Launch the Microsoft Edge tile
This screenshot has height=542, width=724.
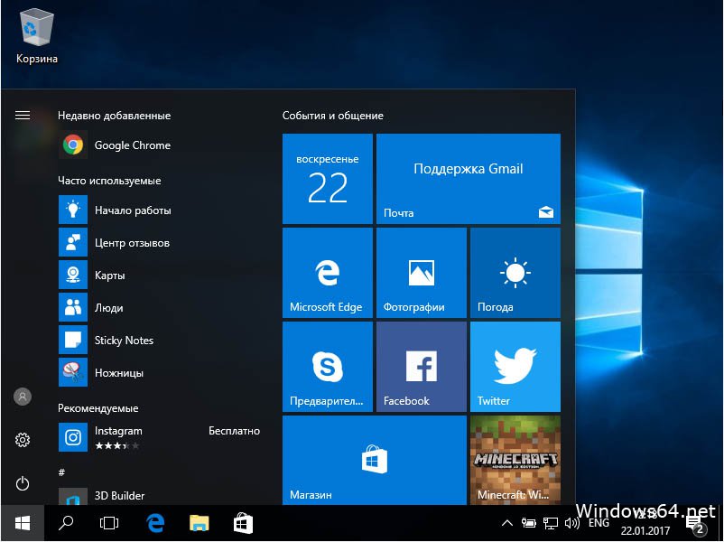pyautogui.click(x=328, y=273)
